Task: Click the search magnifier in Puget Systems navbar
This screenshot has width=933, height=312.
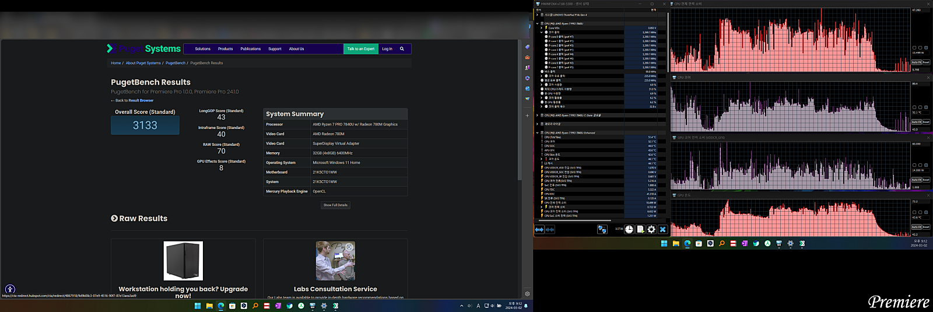Action: [x=402, y=49]
